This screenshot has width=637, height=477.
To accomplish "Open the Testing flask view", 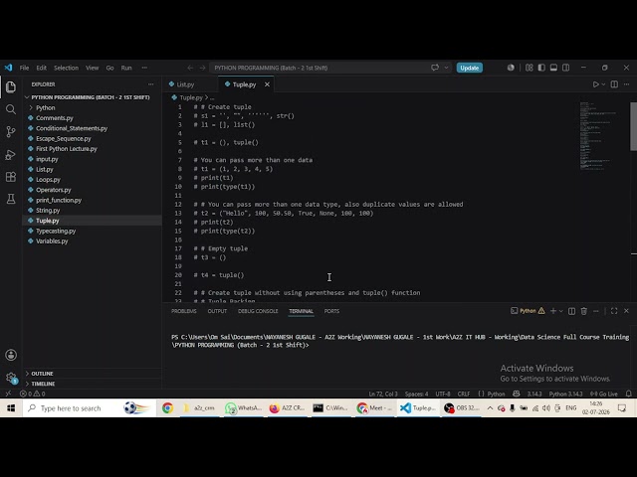I will [11, 199].
